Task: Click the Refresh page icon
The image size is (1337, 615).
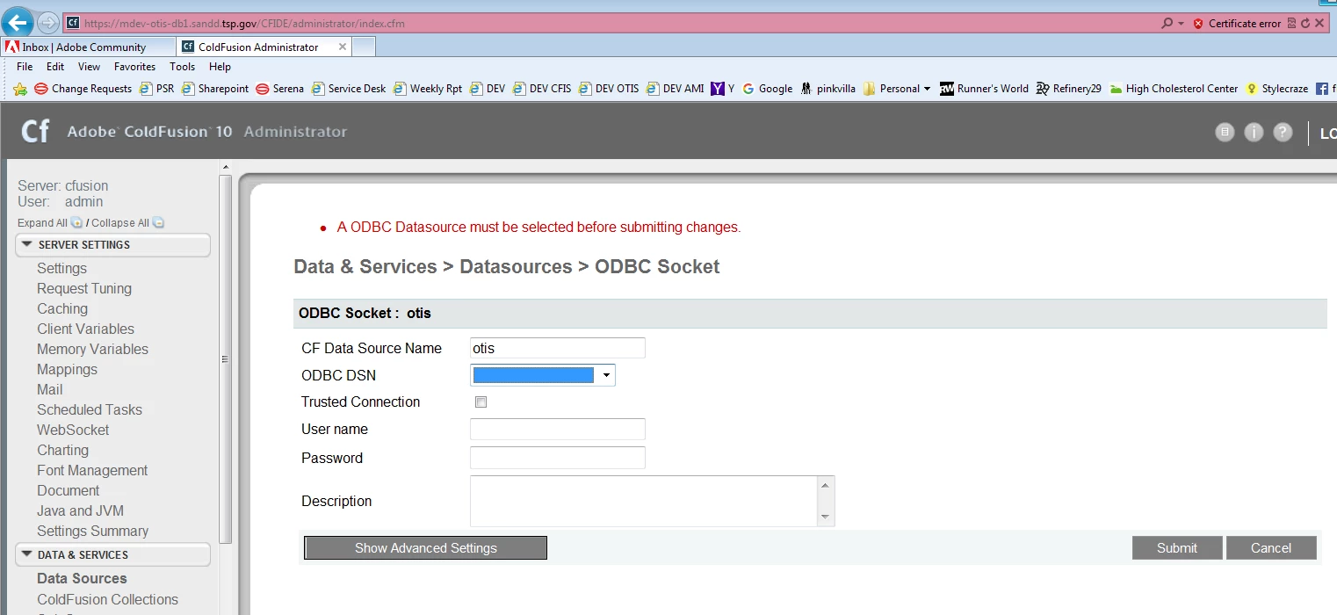Action: [x=1305, y=24]
